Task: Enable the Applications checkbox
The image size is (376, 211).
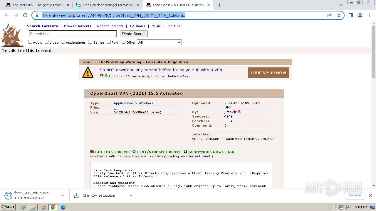Action: tap(63, 42)
